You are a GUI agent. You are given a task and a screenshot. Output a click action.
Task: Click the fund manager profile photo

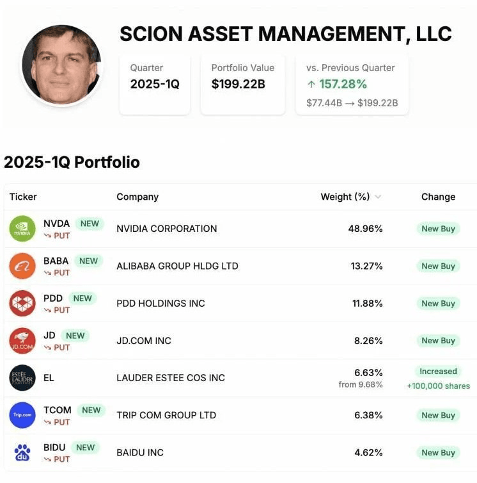click(61, 65)
